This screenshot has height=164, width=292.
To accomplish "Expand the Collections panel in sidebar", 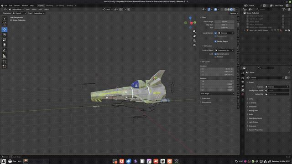I will click(x=205, y=98).
